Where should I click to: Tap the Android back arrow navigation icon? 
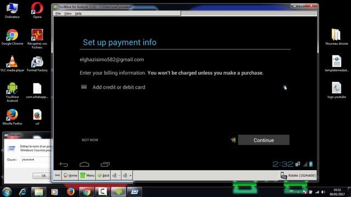click(64, 165)
